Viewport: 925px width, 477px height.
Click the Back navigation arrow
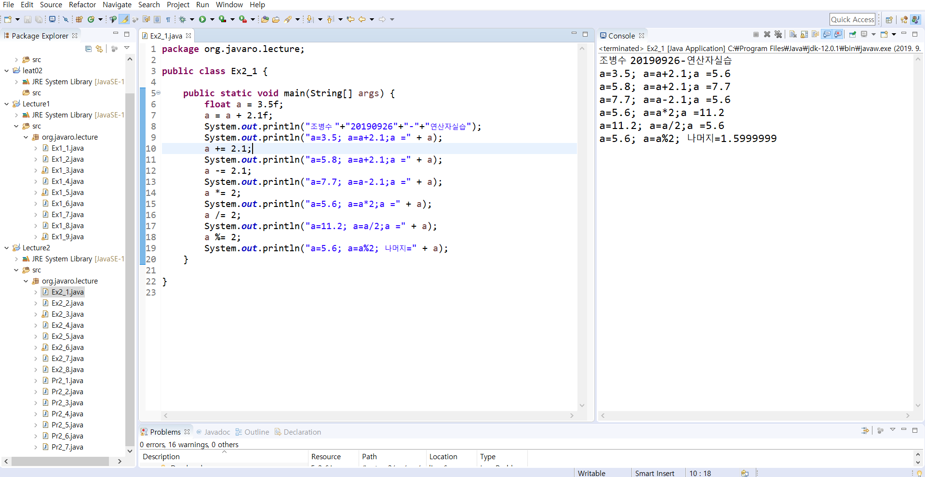tap(362, 19)
